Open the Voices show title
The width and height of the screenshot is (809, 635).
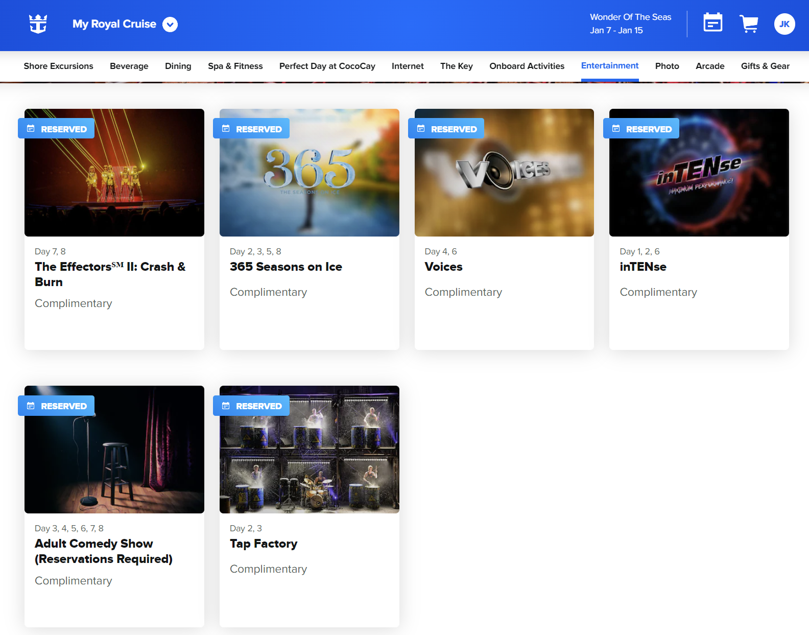443,267
